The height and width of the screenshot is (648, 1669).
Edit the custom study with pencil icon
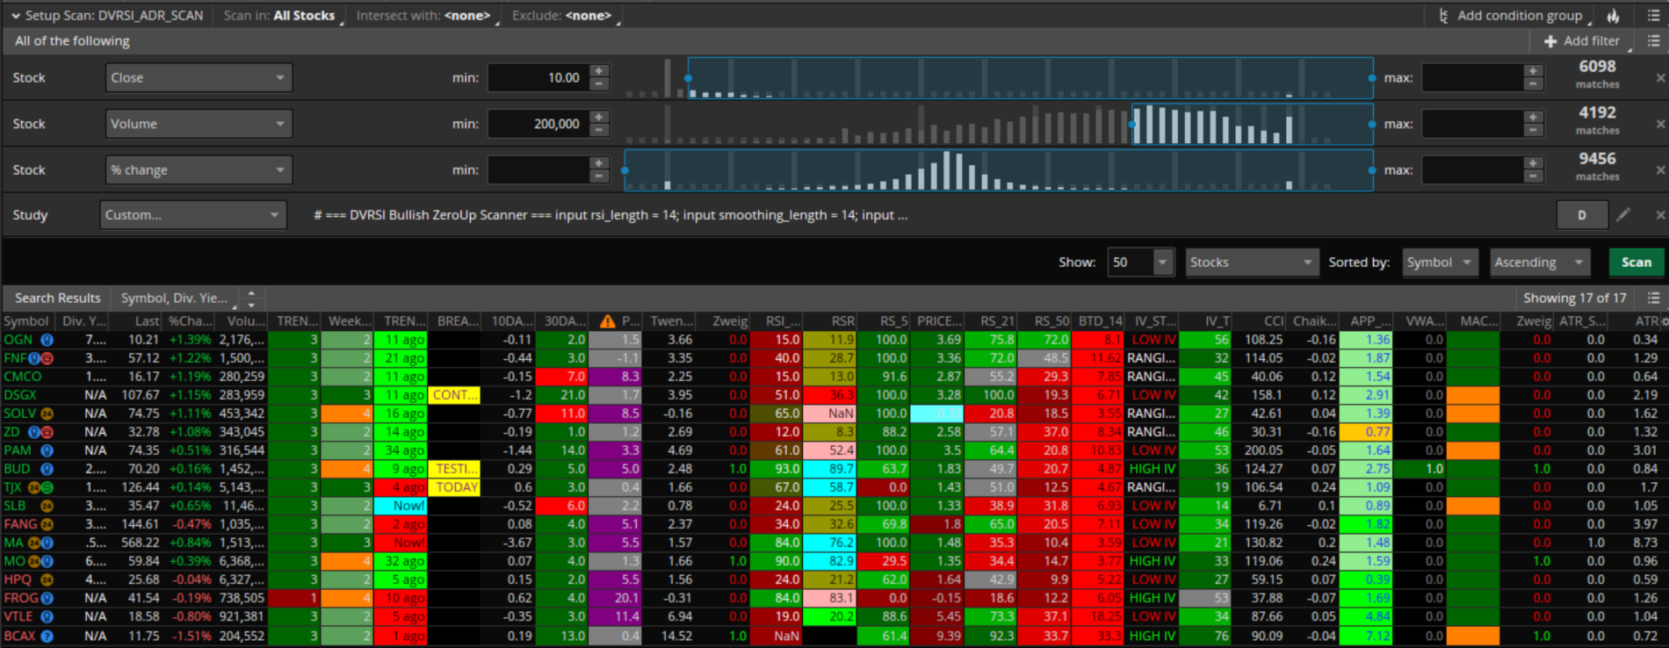pos(1623,214)
